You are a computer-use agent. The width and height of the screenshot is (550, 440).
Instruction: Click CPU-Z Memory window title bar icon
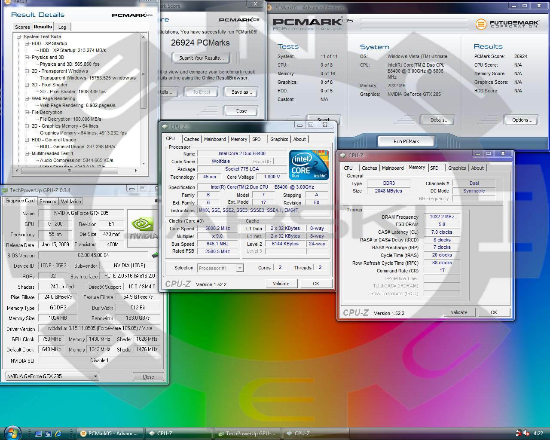click(x=343, y=155)
